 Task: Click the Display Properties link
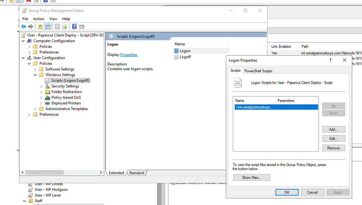(x=129, y=55)
